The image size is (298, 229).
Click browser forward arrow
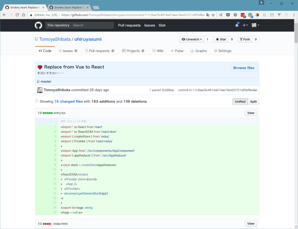pos(11,15)
